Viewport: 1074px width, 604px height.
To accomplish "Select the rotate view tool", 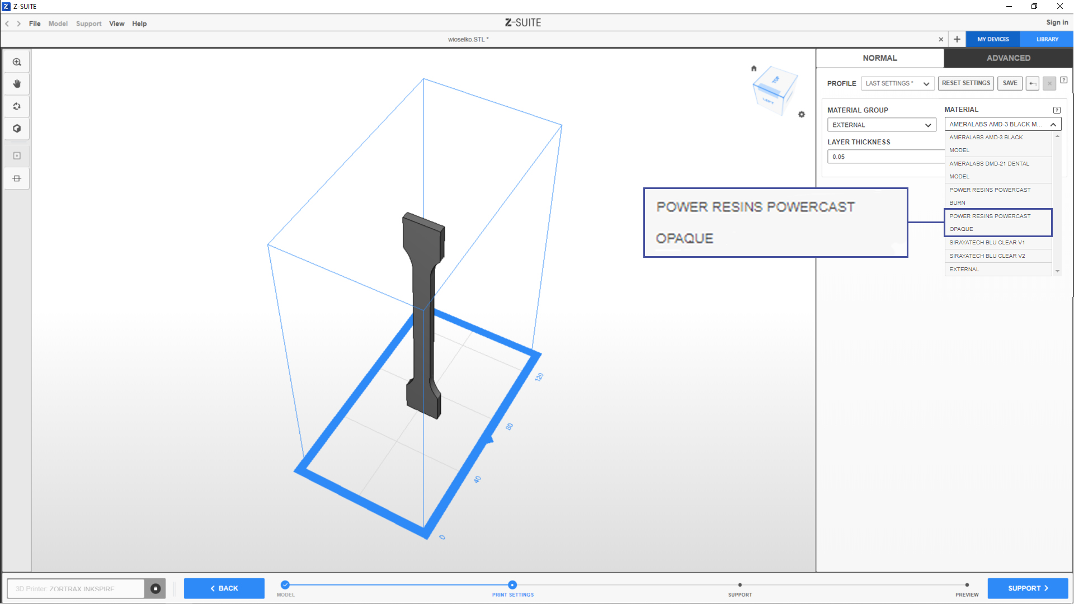I will [17, 106].
